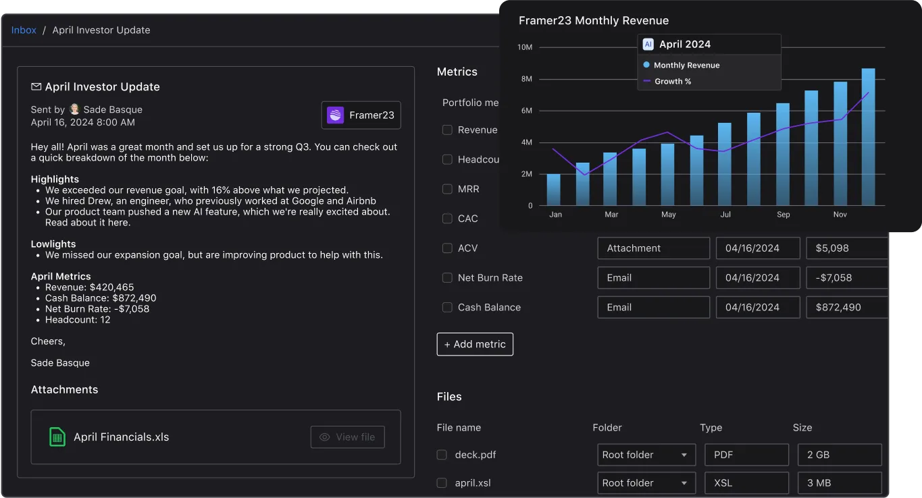
Task: Enable the Cash Balance checkbox
Action: pos(447,308)
